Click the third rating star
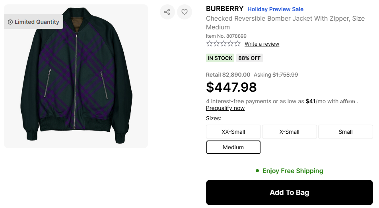 [x=223, y=44]
